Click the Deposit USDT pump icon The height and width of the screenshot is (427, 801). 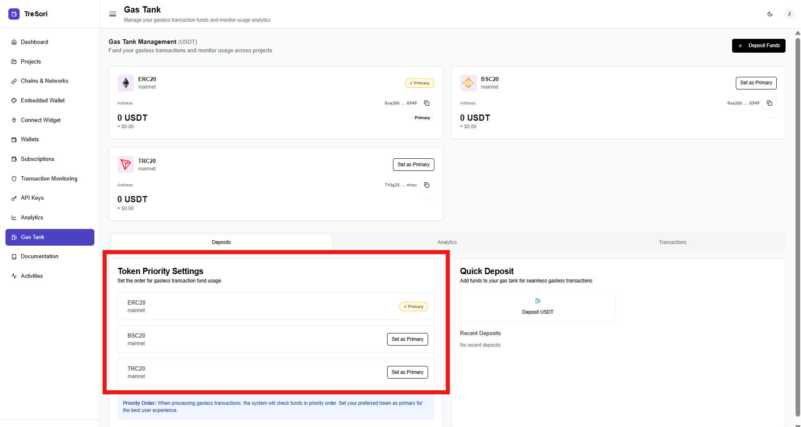click(537, 301)
